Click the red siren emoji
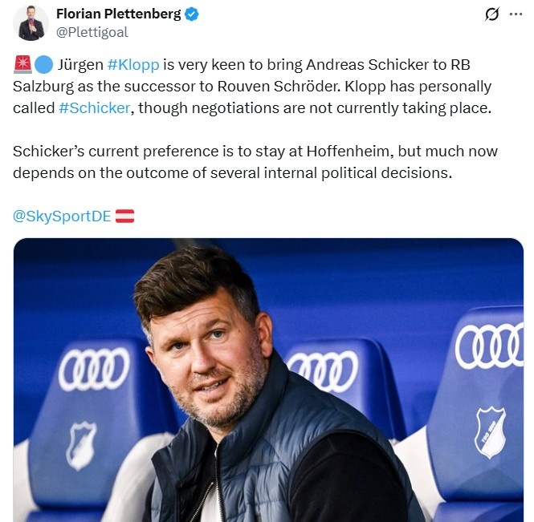 coord(22,65)
